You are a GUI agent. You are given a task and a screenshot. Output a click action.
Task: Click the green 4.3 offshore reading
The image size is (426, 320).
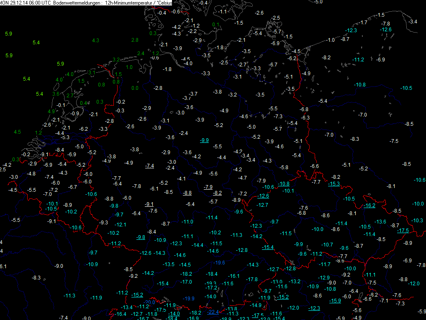[95, 41]
